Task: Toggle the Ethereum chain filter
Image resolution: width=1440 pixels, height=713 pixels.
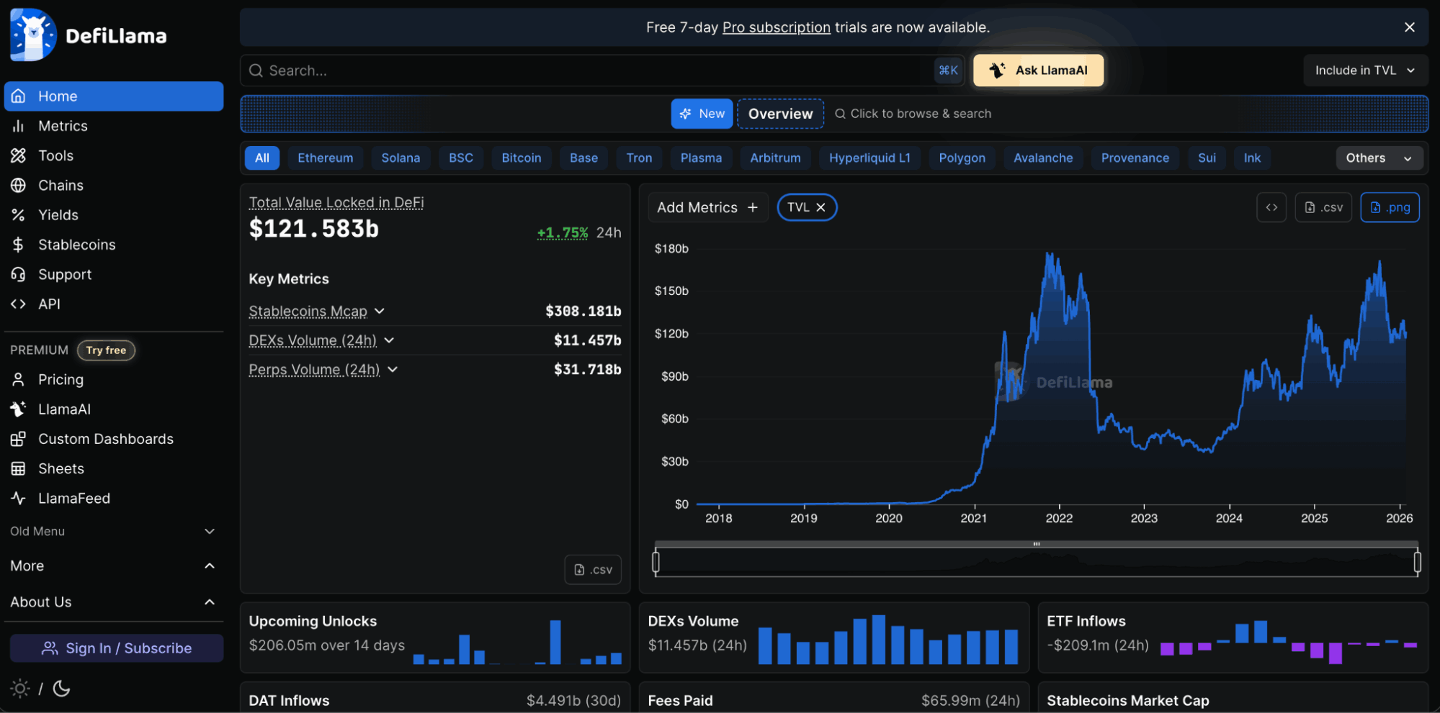Action: (x=325, y=158)
